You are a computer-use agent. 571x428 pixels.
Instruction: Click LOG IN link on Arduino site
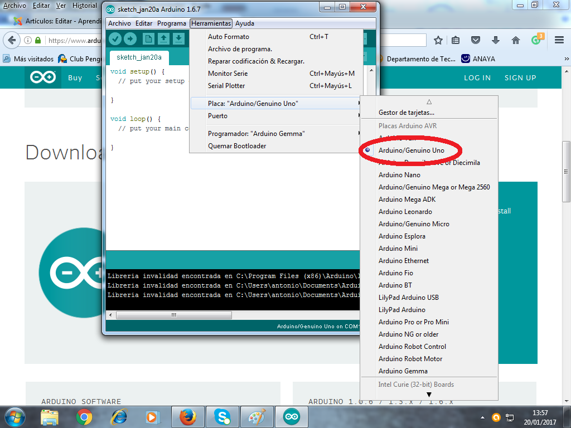tap(477, 77)
